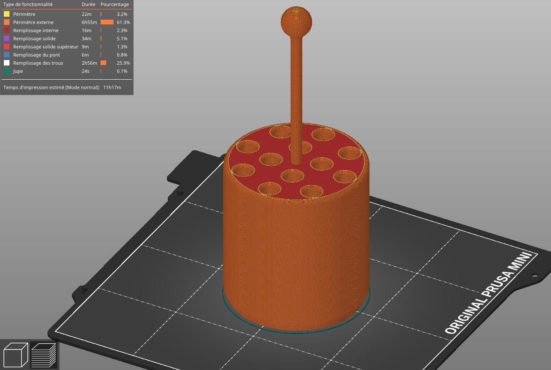Screen dimensions: 551x370
Task: Click the blue Remplissage du pont swatch
Action: pyautogui.click(x=6, y=55)
